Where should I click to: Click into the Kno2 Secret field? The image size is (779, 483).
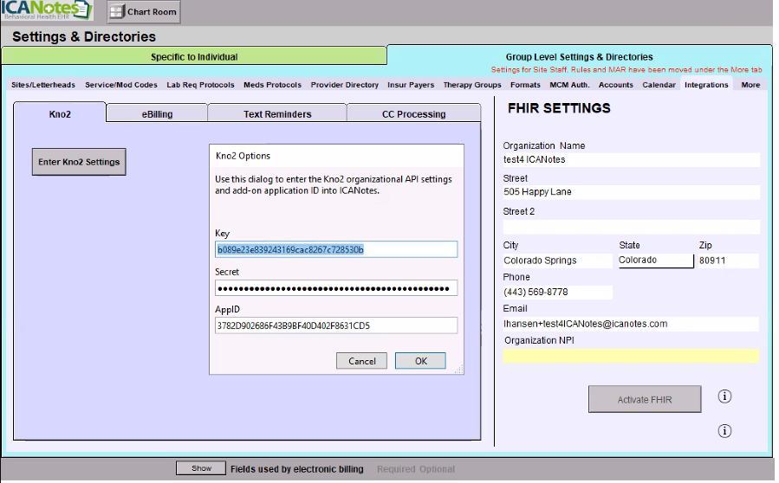336,288
